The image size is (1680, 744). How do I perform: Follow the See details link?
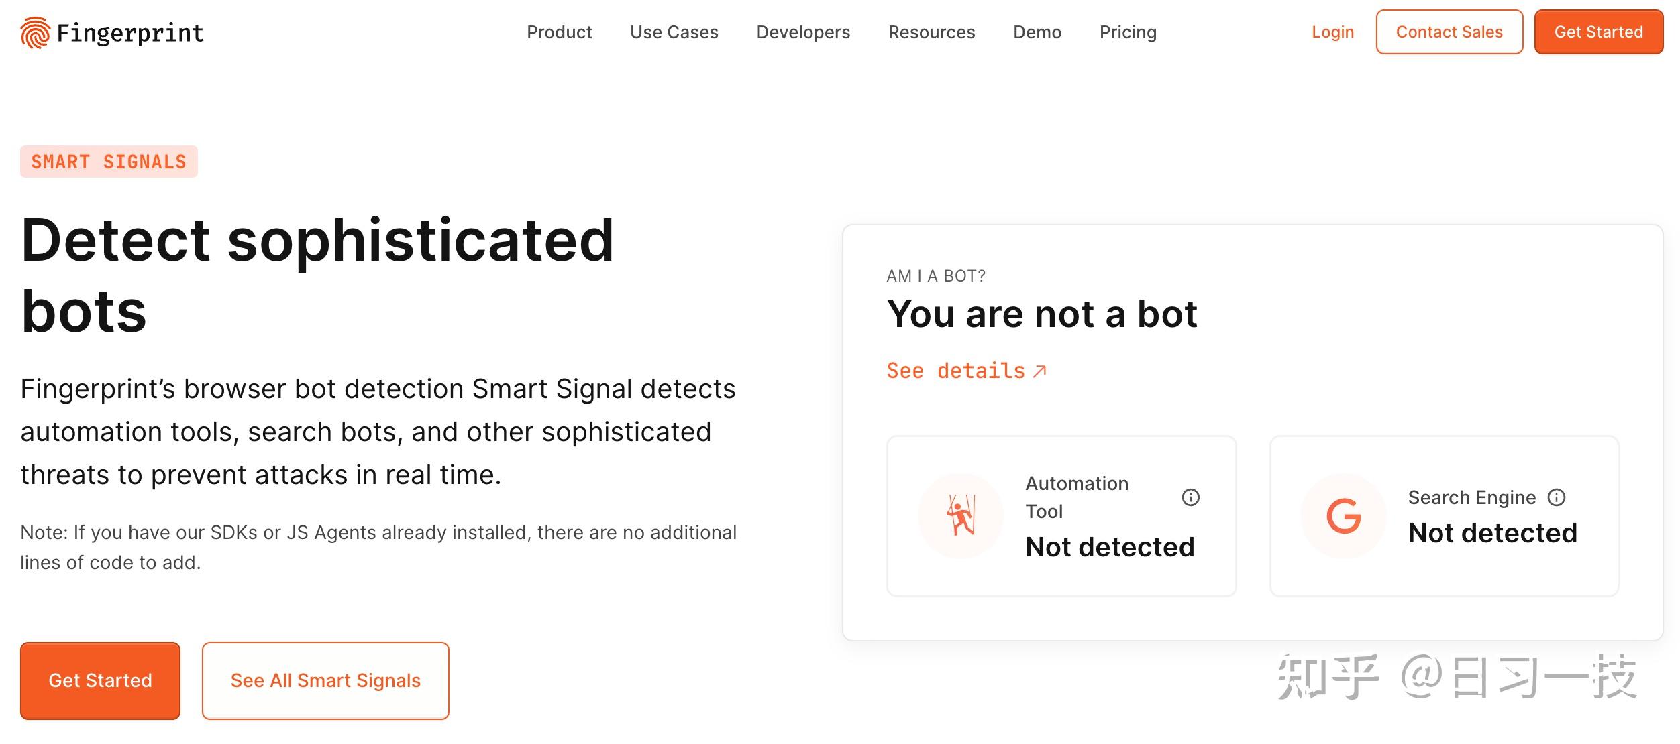[x=955, y=371]
